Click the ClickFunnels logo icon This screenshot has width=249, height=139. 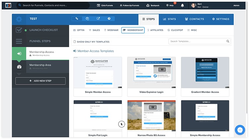coord(7,5)
